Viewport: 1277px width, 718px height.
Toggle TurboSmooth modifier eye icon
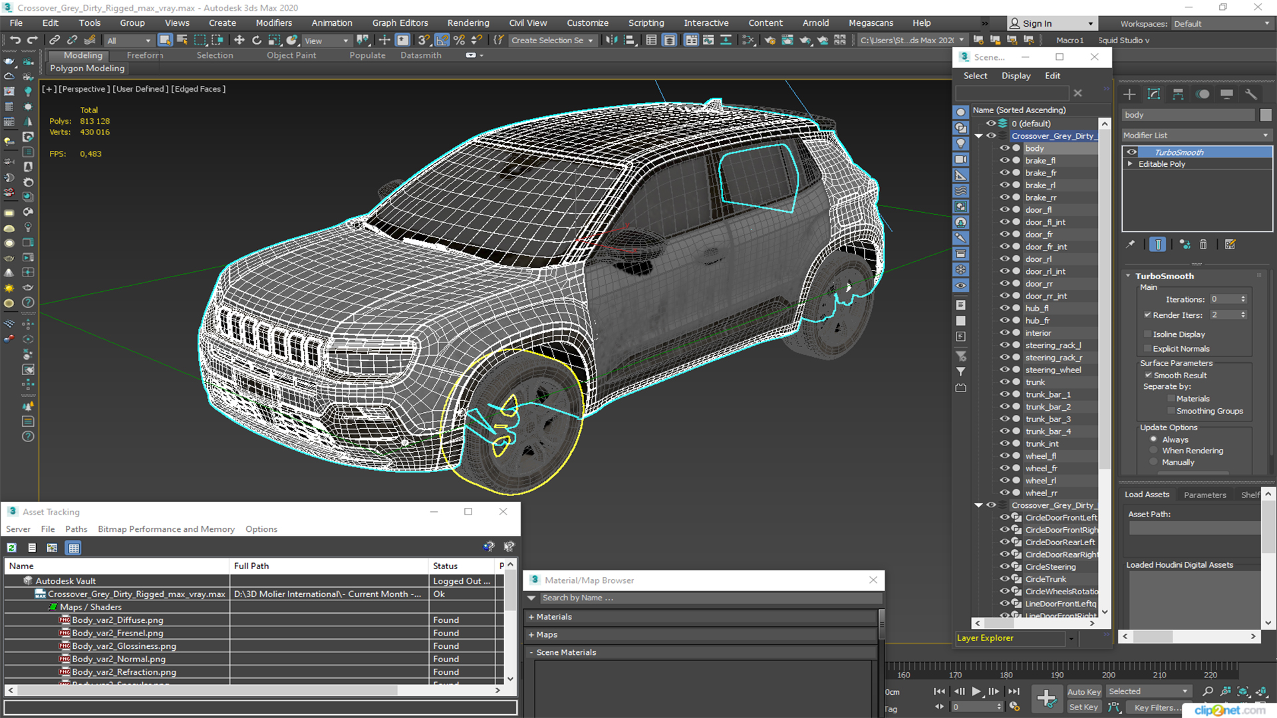point(1131,152)
